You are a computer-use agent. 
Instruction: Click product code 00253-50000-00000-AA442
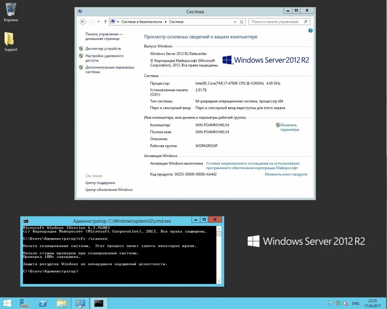click(195, 174)
